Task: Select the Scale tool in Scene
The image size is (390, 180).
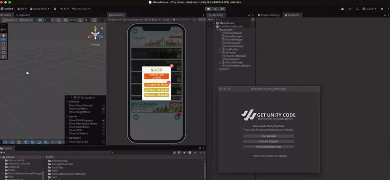Action: 3,48
